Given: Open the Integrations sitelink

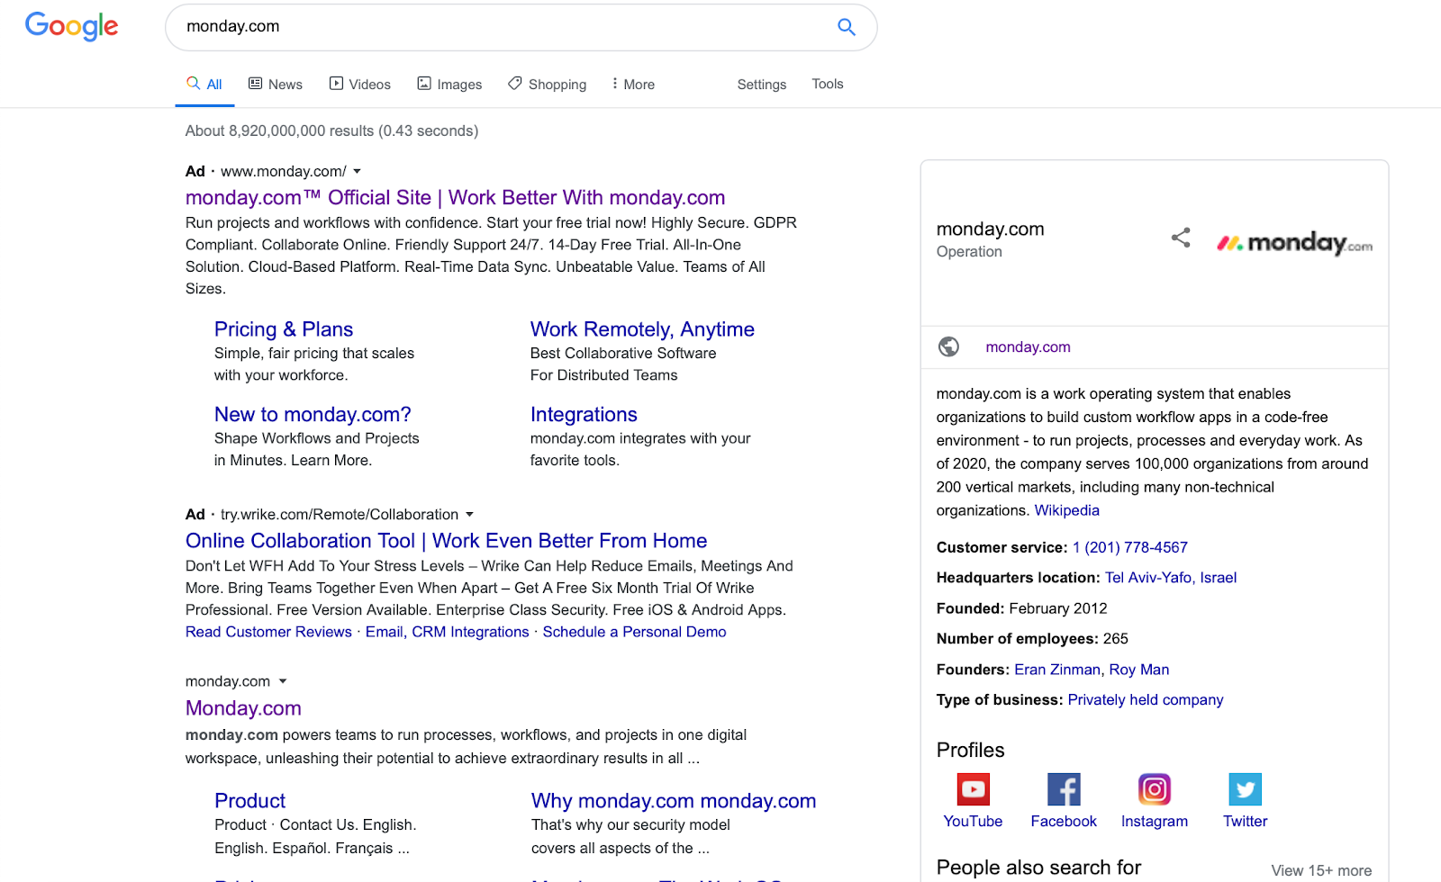Looking at the screenshot, I should coord(584,415).
